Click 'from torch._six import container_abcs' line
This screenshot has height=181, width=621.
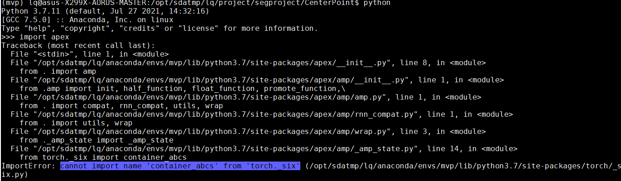pos(103,157)
